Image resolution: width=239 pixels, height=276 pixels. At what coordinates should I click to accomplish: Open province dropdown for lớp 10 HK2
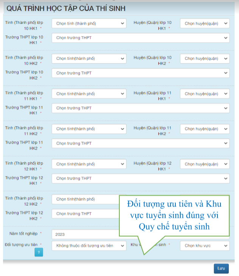click(x=89, y=59)
